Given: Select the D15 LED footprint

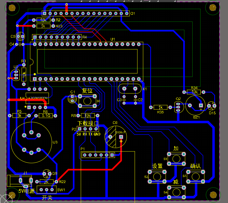Looking at the screenshot, I should coord(212,106).
